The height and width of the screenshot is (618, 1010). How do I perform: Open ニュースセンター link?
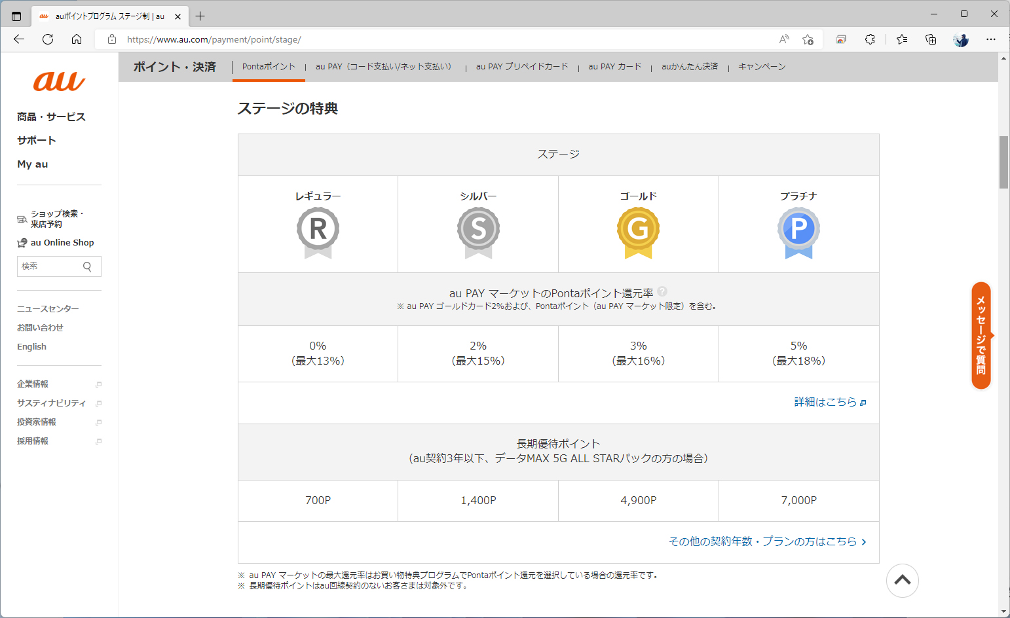pyautogui.click(x=48, y=309)
